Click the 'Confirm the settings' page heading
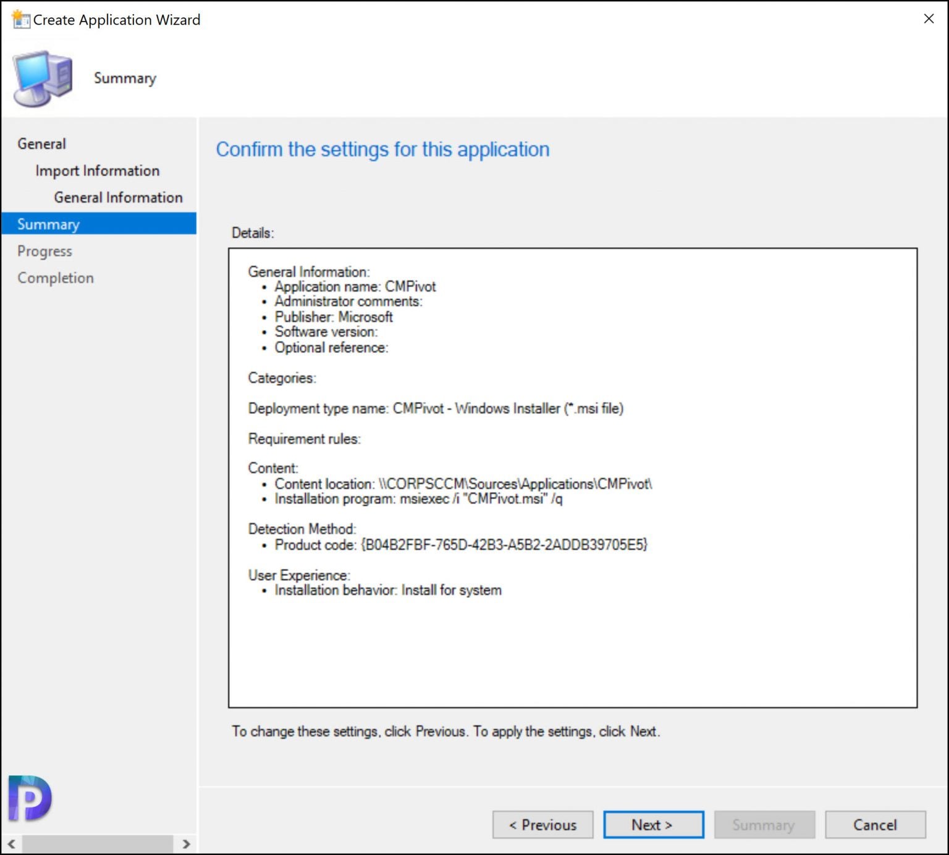The height and width of the screenshot is (855, 949). pyautogui.click(x=382, y=150)
